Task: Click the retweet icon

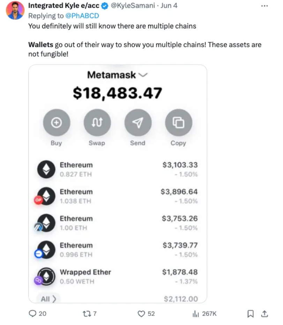Action: (86, 313)
